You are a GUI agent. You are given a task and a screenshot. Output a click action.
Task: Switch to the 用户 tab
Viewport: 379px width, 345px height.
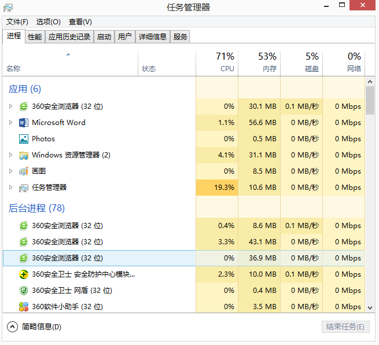(x=125, y=36)
